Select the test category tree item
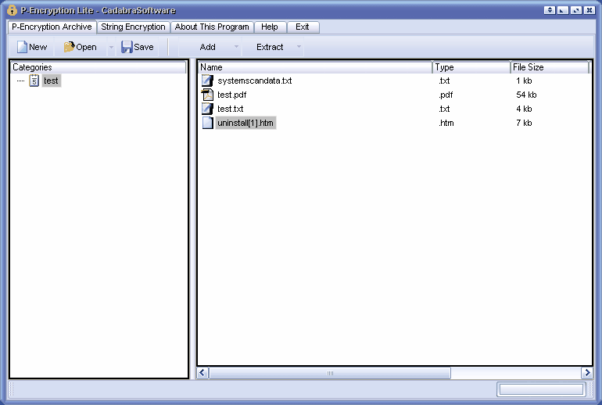602x405 pixels. [x=51, y=81]
